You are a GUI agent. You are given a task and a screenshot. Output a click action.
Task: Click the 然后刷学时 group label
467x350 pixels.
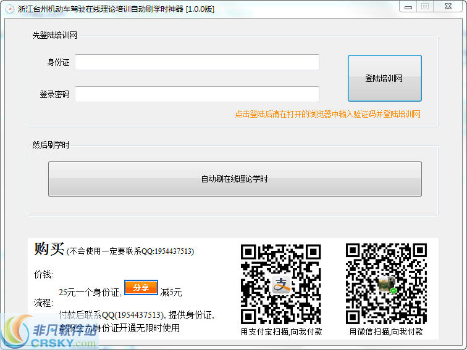coord(51,145)
